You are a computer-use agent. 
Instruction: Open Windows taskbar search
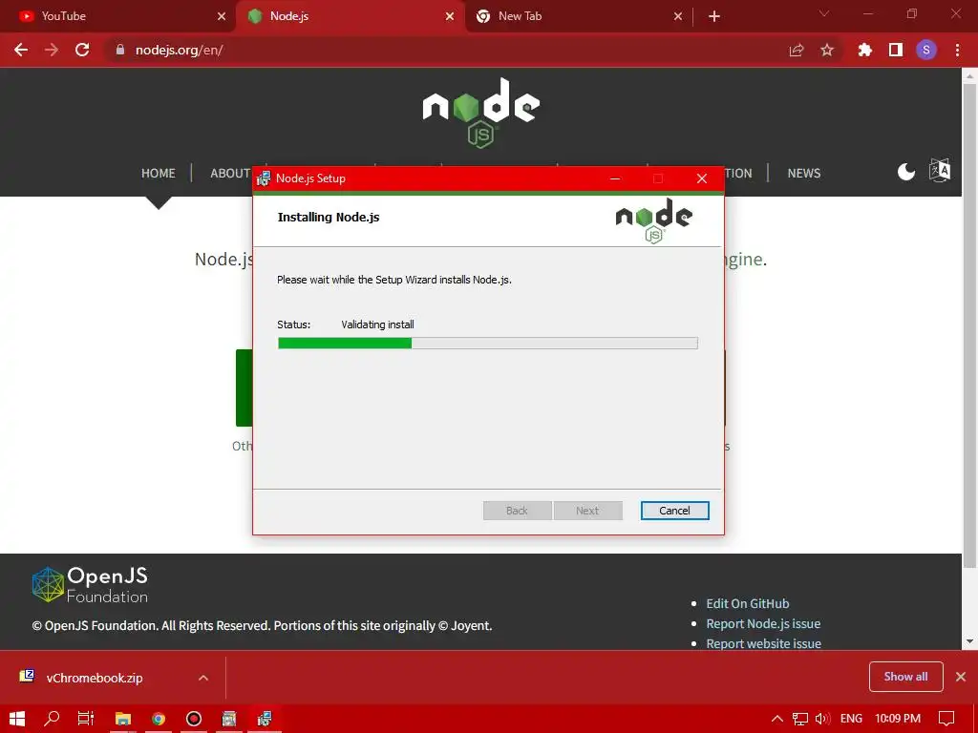[52, 719]
